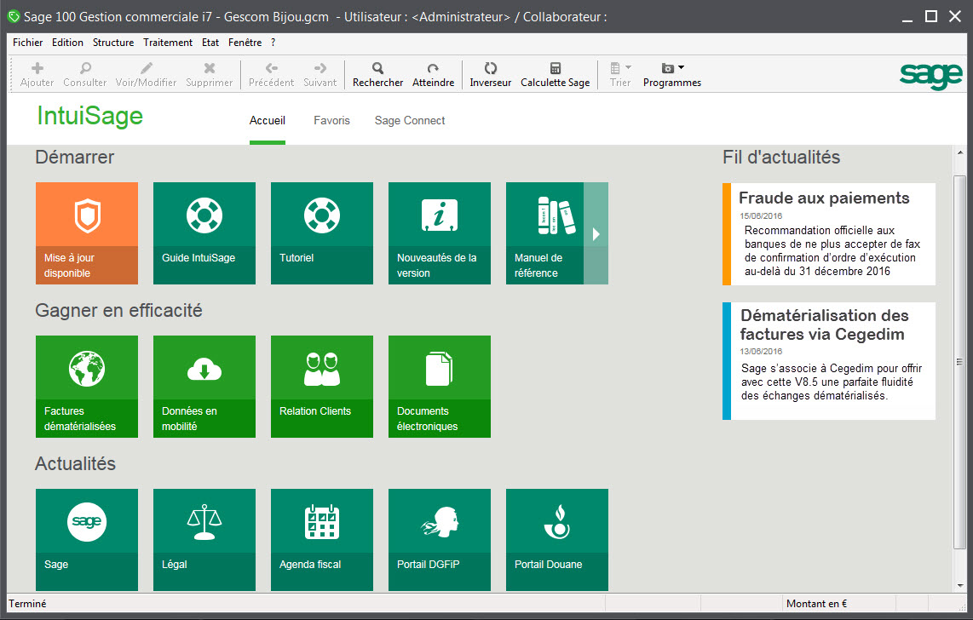The image size is (973, 620).
Task: Click the Inverseur toolbar button
Action: 490,75
